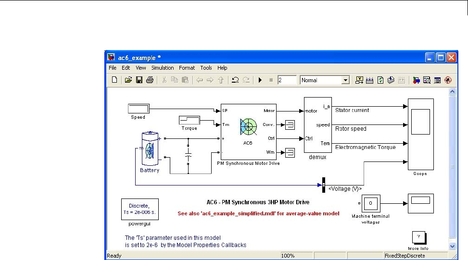Click the More Info question mark block
Image resolution: width=468 pixels, height=260 pixels.
(419, 237)
